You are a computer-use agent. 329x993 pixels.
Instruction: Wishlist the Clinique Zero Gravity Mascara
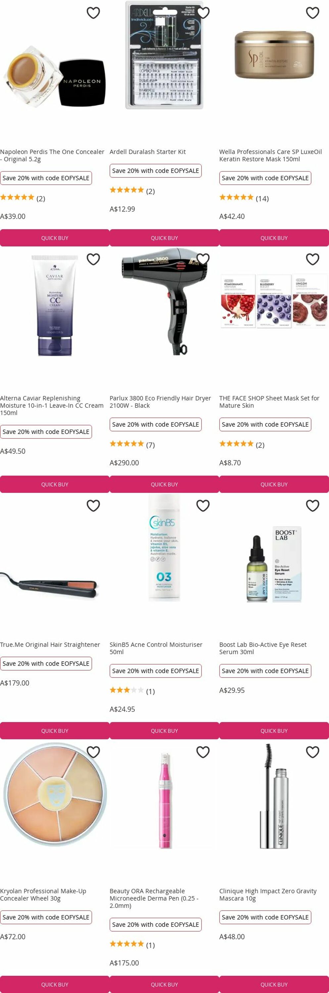click(312, 752)
